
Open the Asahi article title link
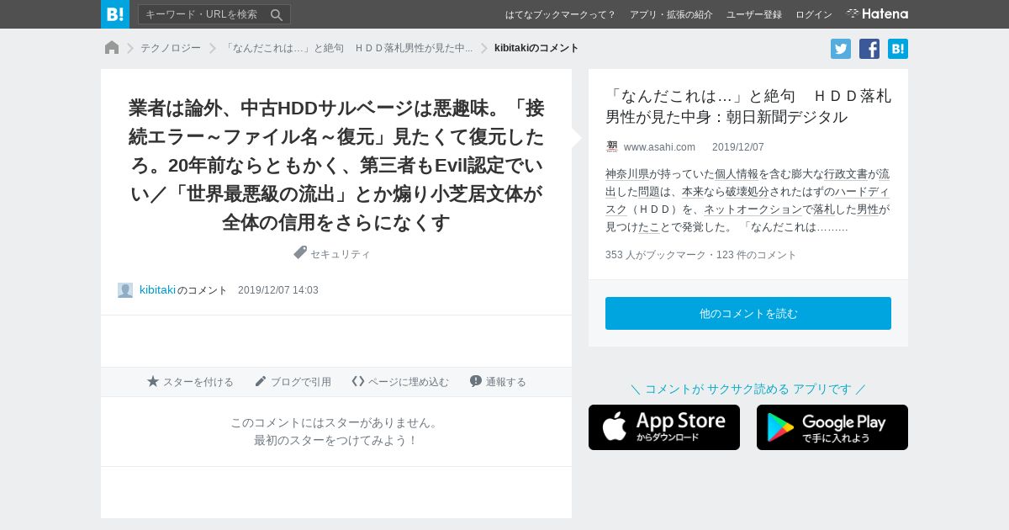coord(748,106)
